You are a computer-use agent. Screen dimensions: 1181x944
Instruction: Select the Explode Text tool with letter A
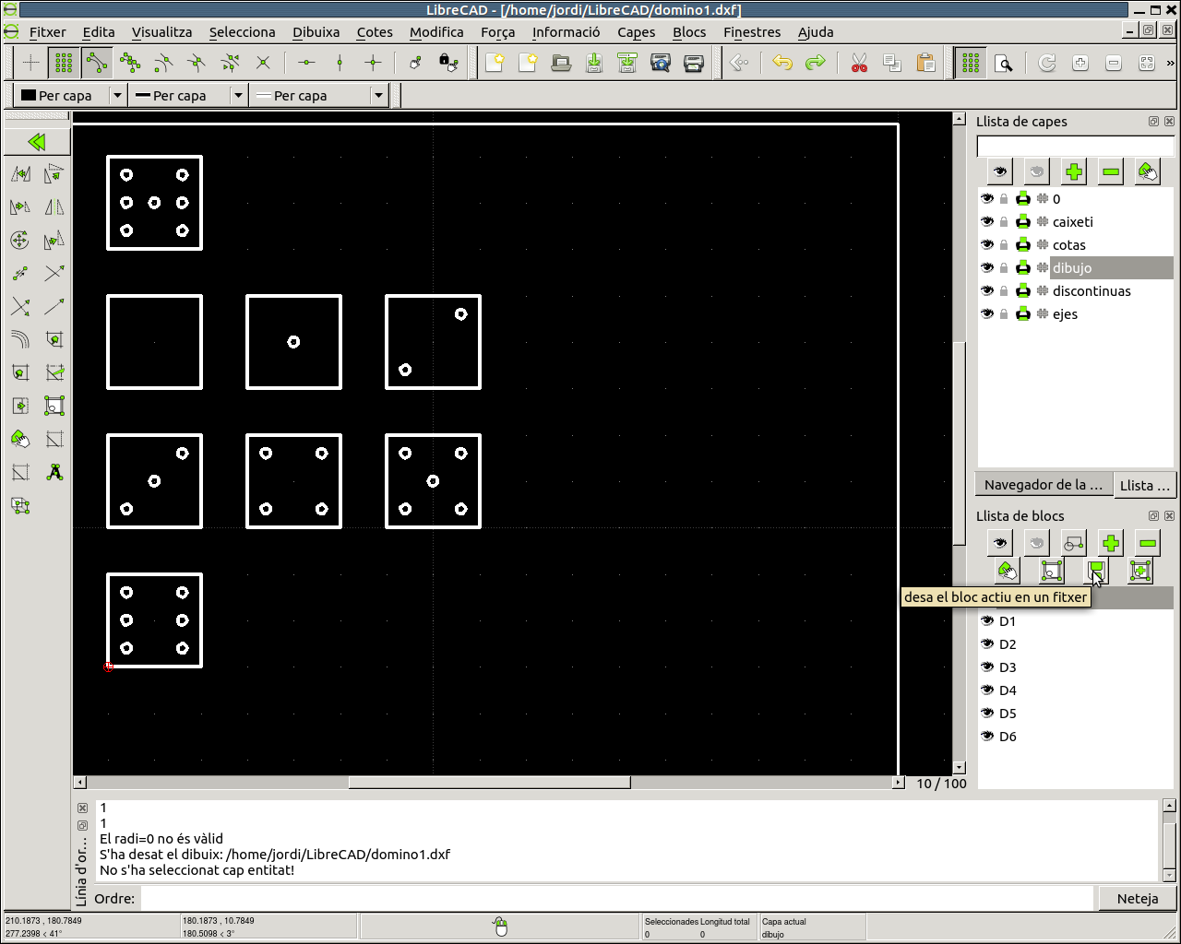click(54, 472)
